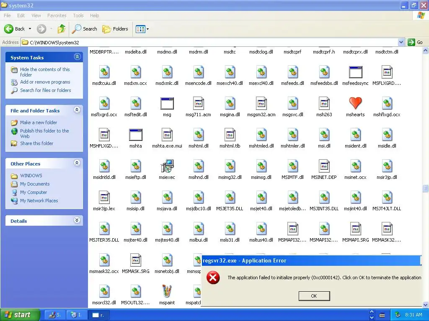Click the address bar path field
Screen dimensions: 429x321
[x=209, y=42]
